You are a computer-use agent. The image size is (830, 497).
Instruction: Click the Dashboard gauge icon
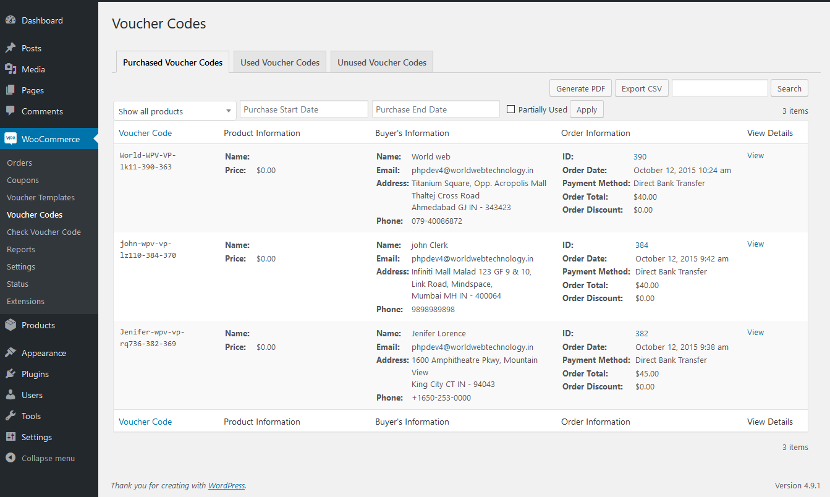pyautogui.click(x=11, y=20)
